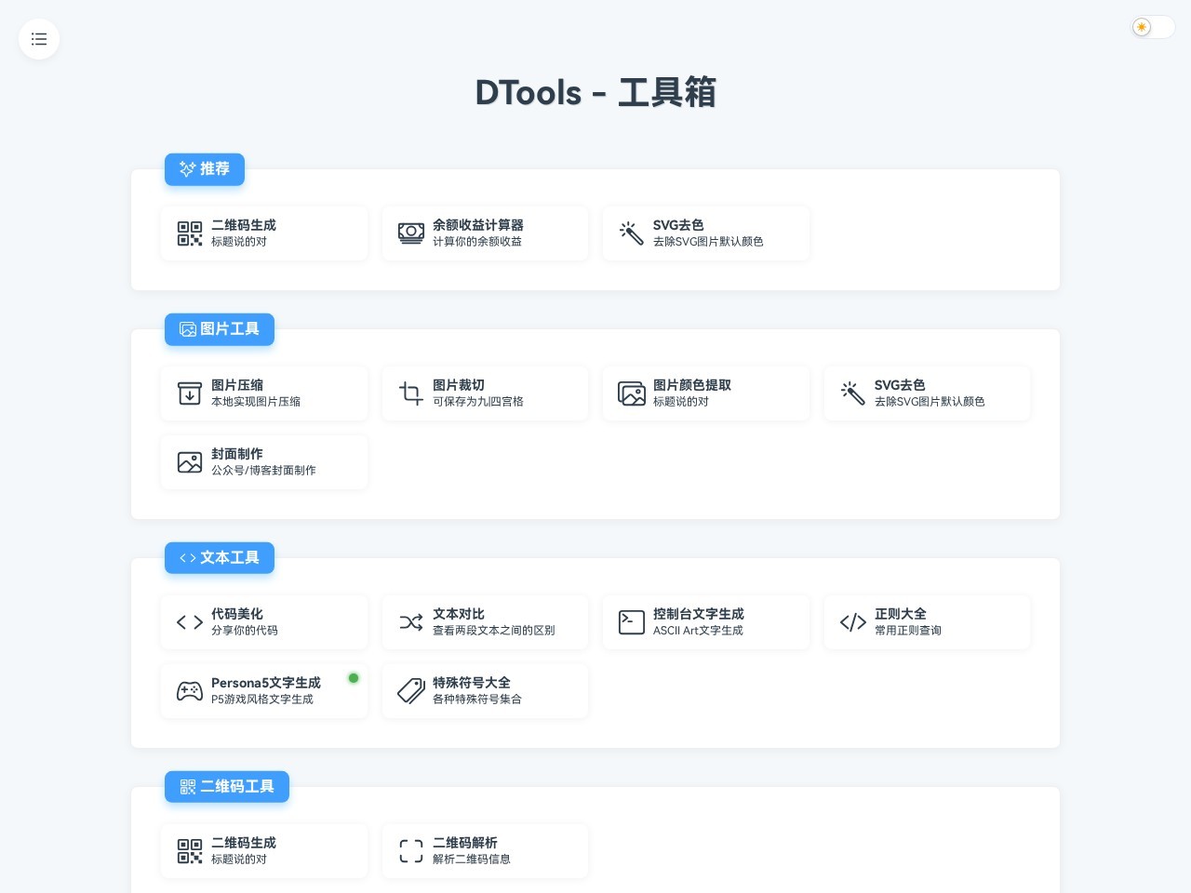This screenshot has width=1191, height=893.
Task: Open Persona5文字生成 tool title
Action: [266, 683]
